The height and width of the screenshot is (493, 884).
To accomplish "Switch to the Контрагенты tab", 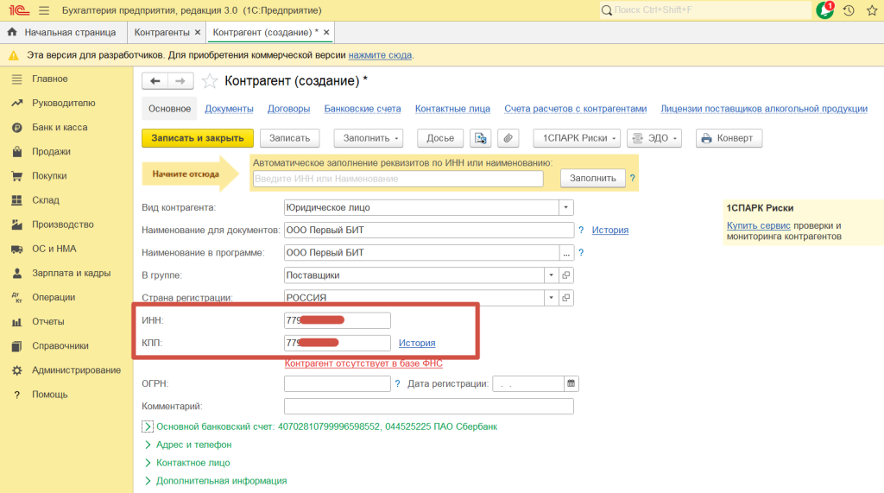I will click(x=161, y=32).
